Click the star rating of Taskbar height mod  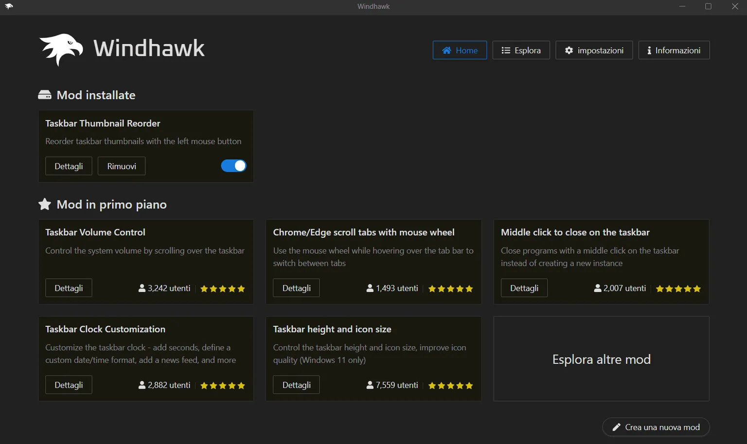(450, 385)
